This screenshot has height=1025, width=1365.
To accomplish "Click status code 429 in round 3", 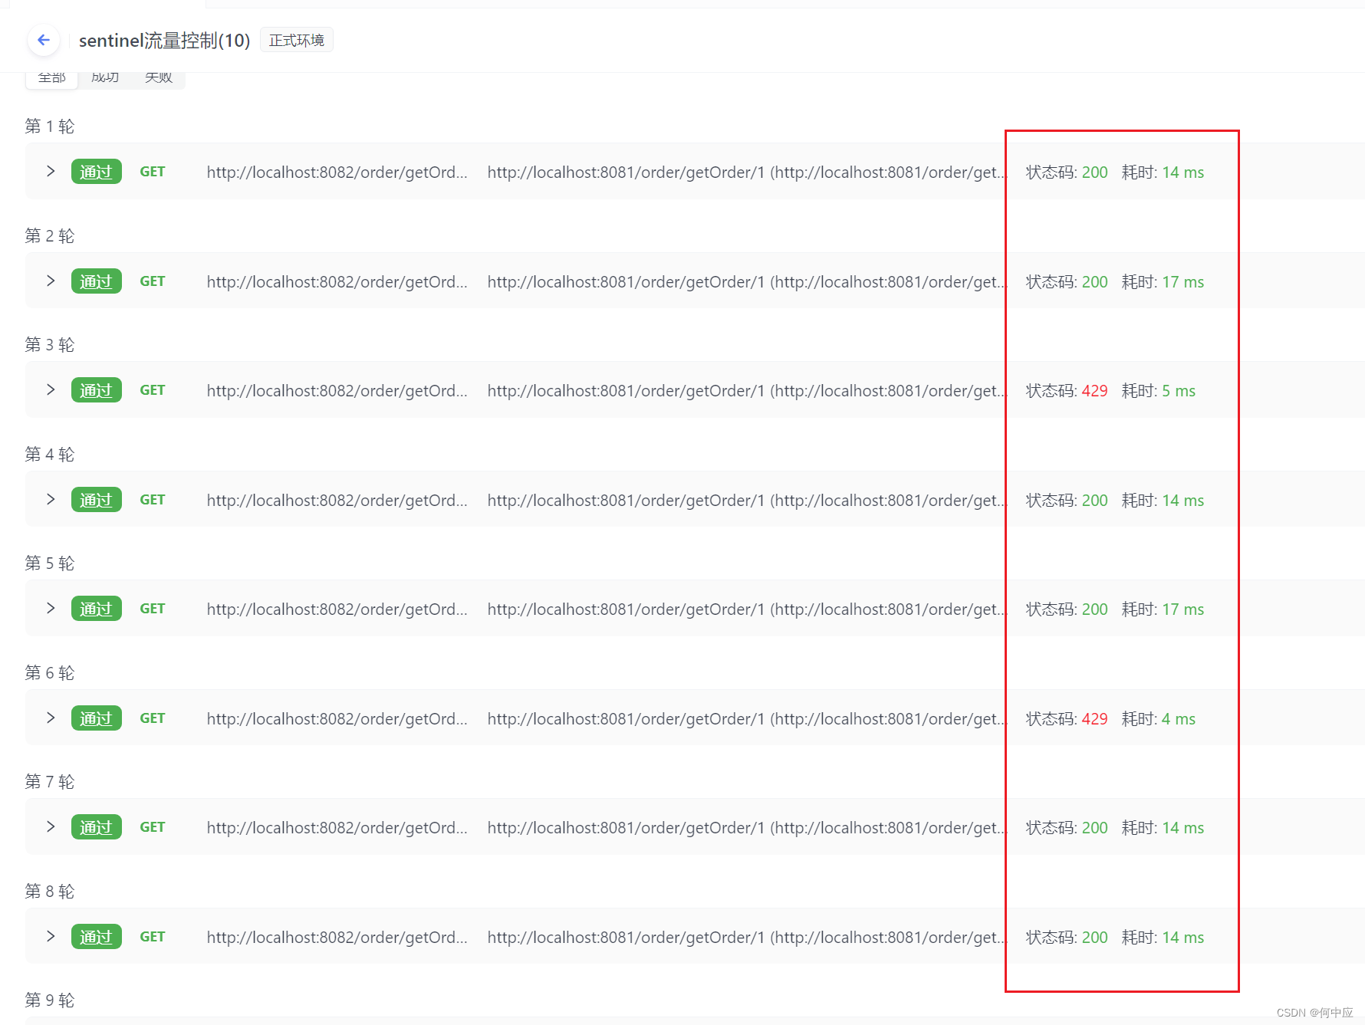I will coord(1094,391).
